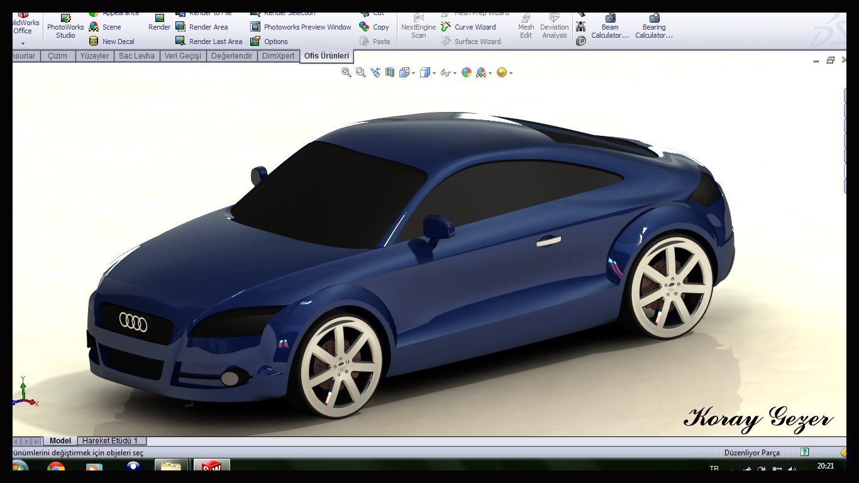
Task: Click the Düzenliyor Parça status text
Action: pos(751,453)
